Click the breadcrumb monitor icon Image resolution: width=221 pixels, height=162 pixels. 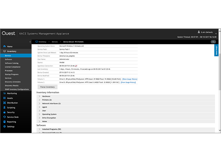tap(37, 42)
